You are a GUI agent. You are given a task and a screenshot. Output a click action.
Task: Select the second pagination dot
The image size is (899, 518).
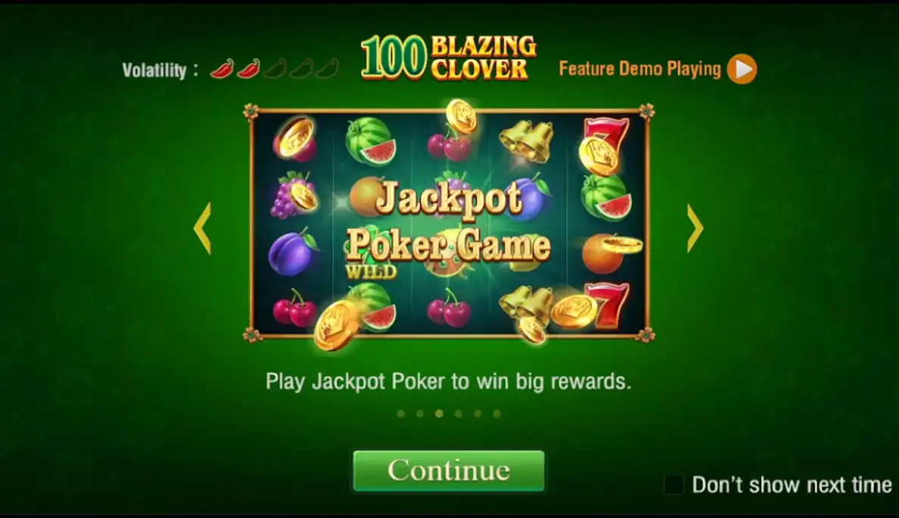pos(420,413)
